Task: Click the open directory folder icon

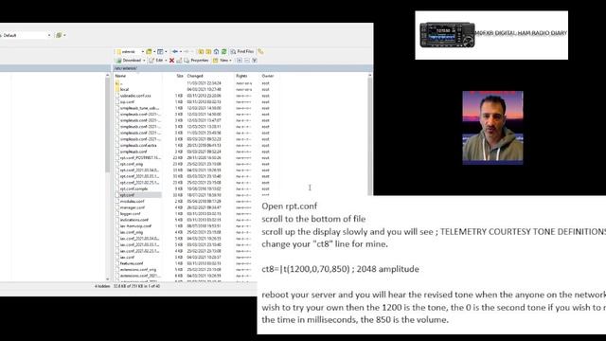Action: pos(149,51)
